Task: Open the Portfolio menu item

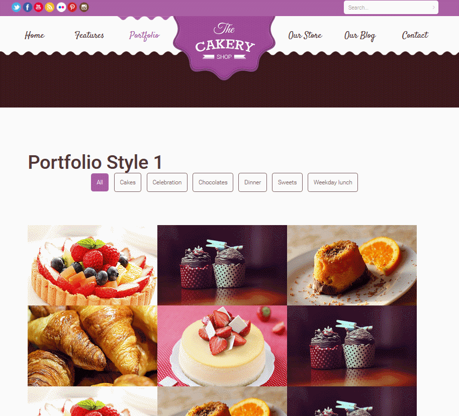Action: (x=145, y=35)
